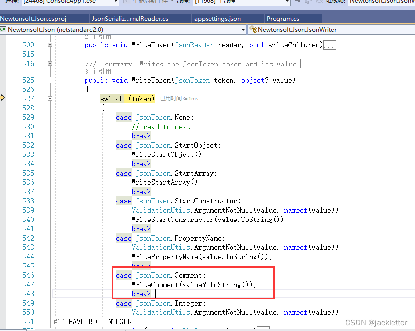Click the CS file icon in the navigation bar
This screenshot has width=415, height=331.
point(3,29)
